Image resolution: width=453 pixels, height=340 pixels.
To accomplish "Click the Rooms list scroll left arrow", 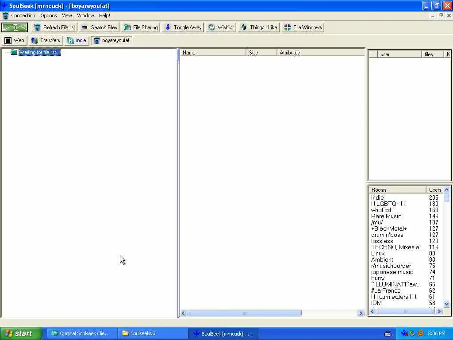I will (372, 311).
